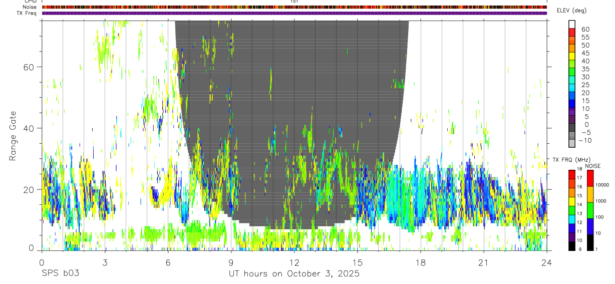Click the '20' tick on the Range Gate axis

pyautogui.click(x=30, y=189)
